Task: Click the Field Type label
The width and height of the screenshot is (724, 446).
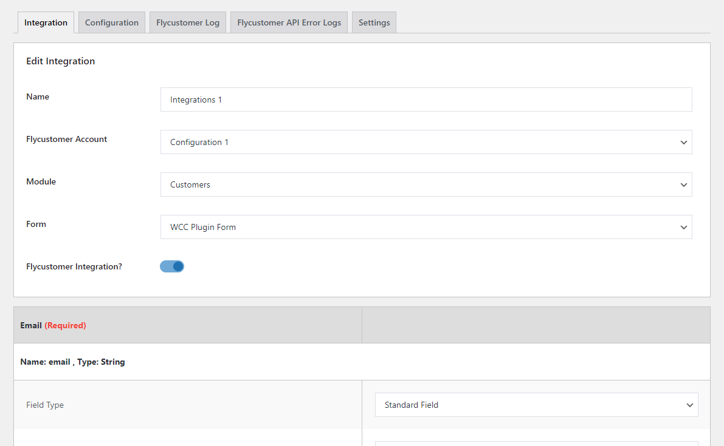Action: pos(45,405)
